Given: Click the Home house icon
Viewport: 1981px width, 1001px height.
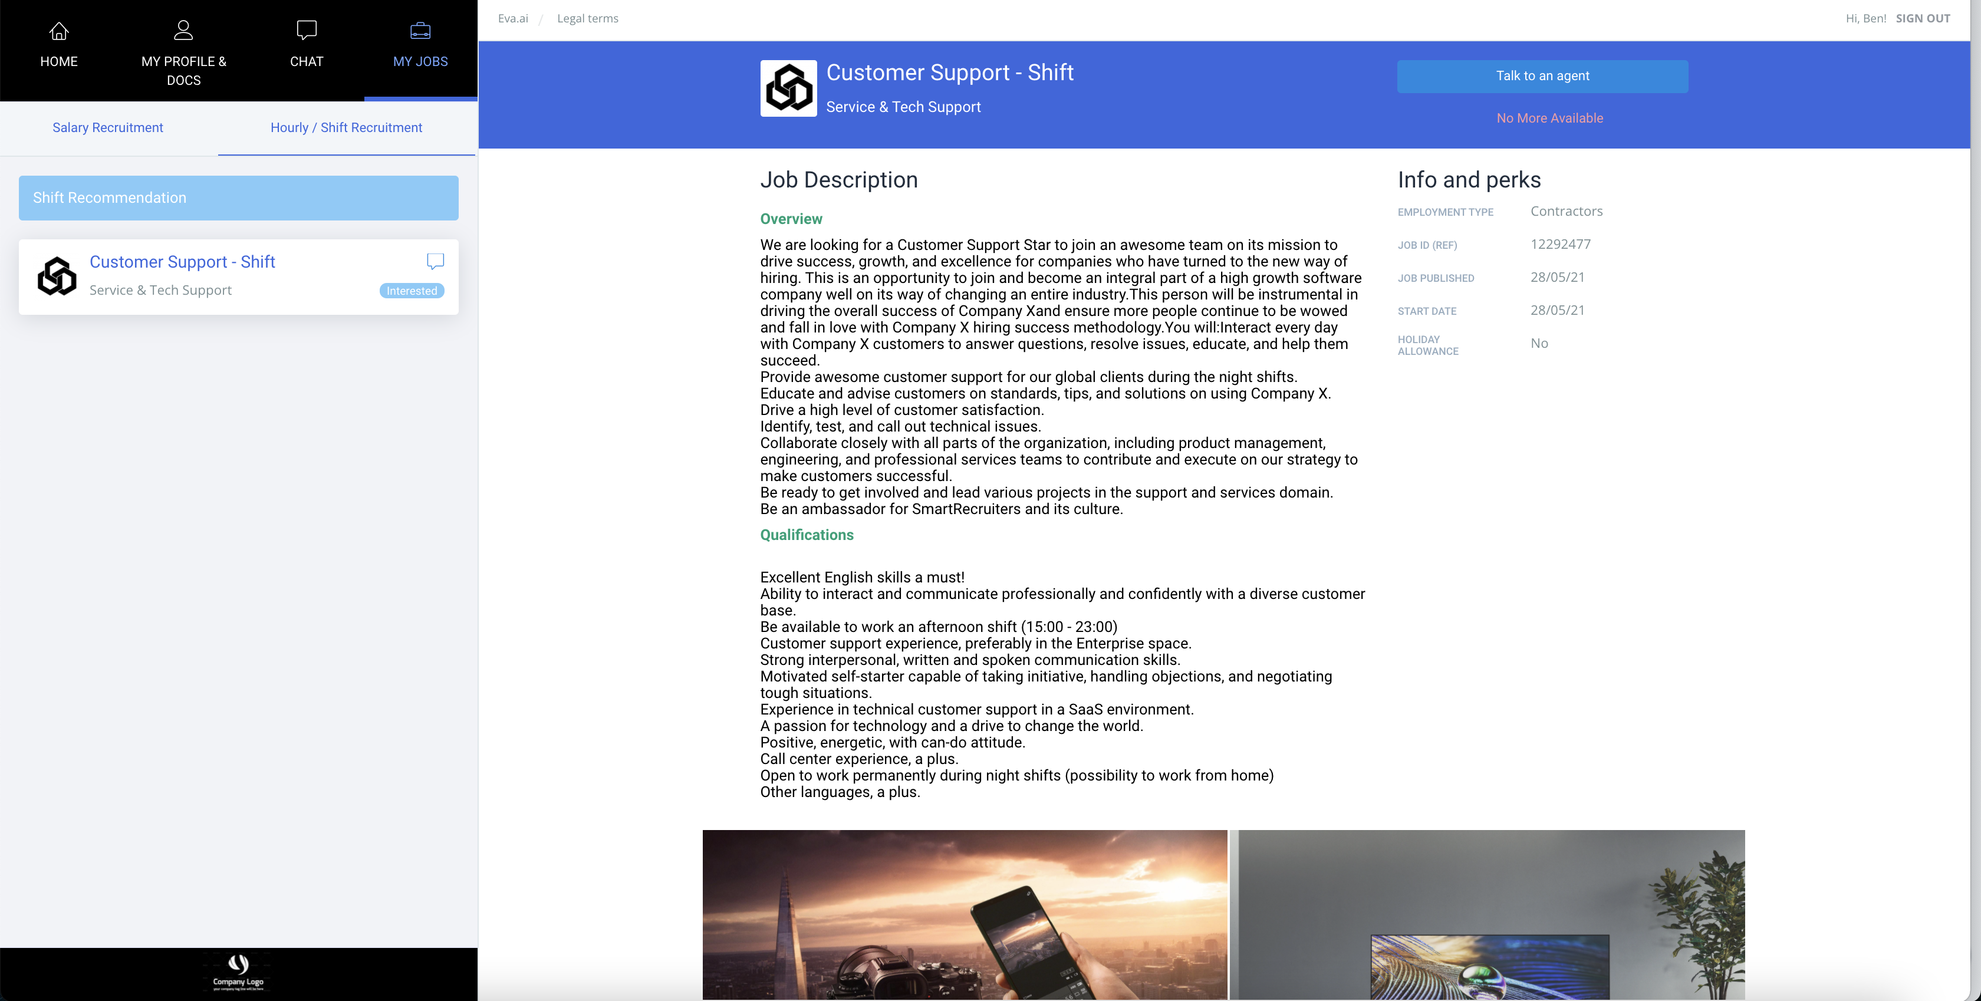Looking at the screenshot, I should pos(58,31).
